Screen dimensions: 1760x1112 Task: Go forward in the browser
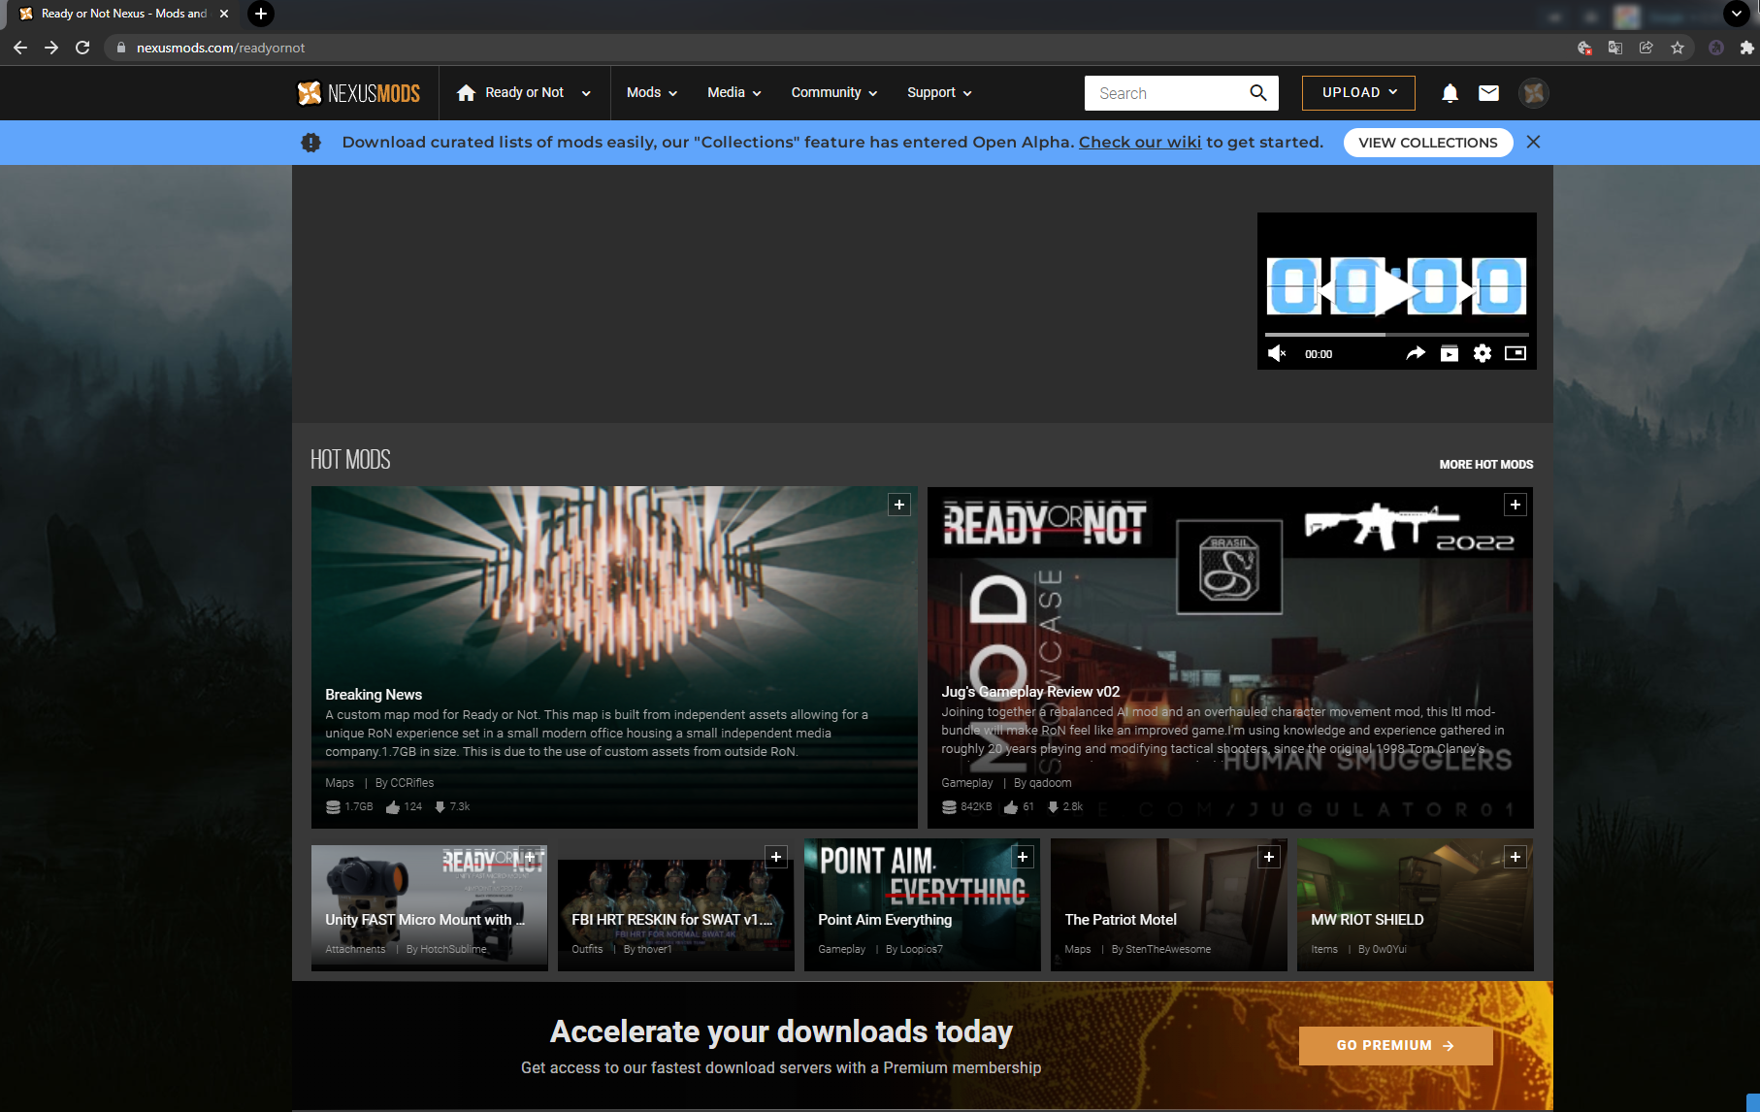[x=51, y=48]
